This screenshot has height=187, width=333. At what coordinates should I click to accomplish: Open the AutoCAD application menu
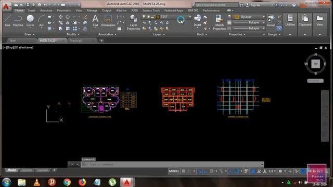(6, 6)
